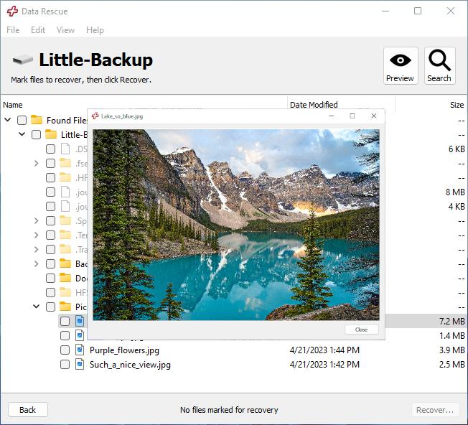Sort by Date Modified column header
468x425 pixels.
tap(313, 105)
